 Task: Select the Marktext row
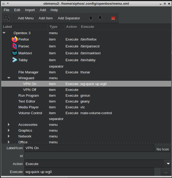86,53
